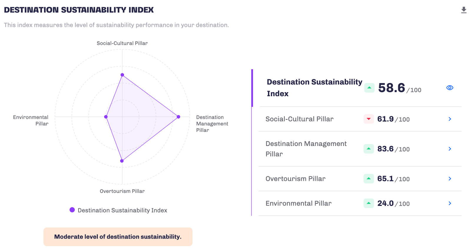Click the Moderate level of destination sustainability banner
This screenshot has width=471, height=250.
pyautogui.click(x=118, y=236)
